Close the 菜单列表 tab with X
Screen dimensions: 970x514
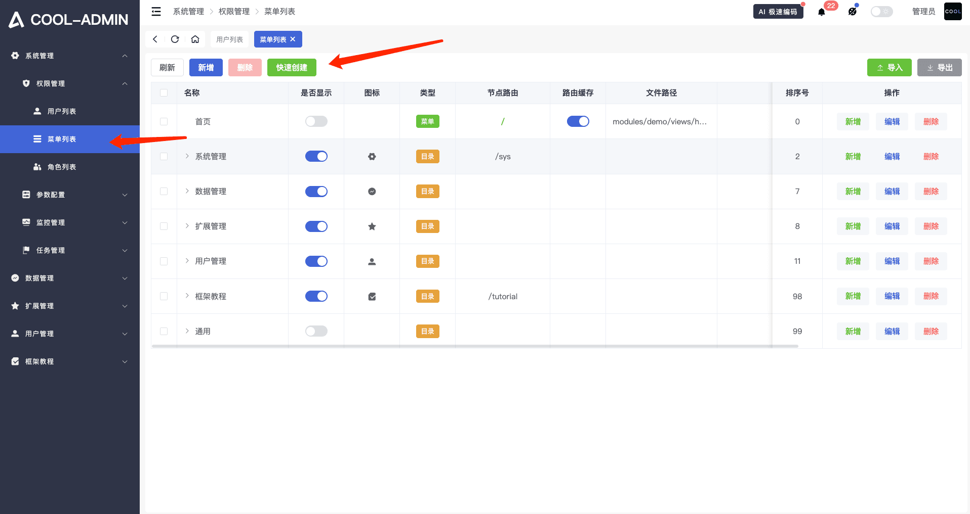293,39
